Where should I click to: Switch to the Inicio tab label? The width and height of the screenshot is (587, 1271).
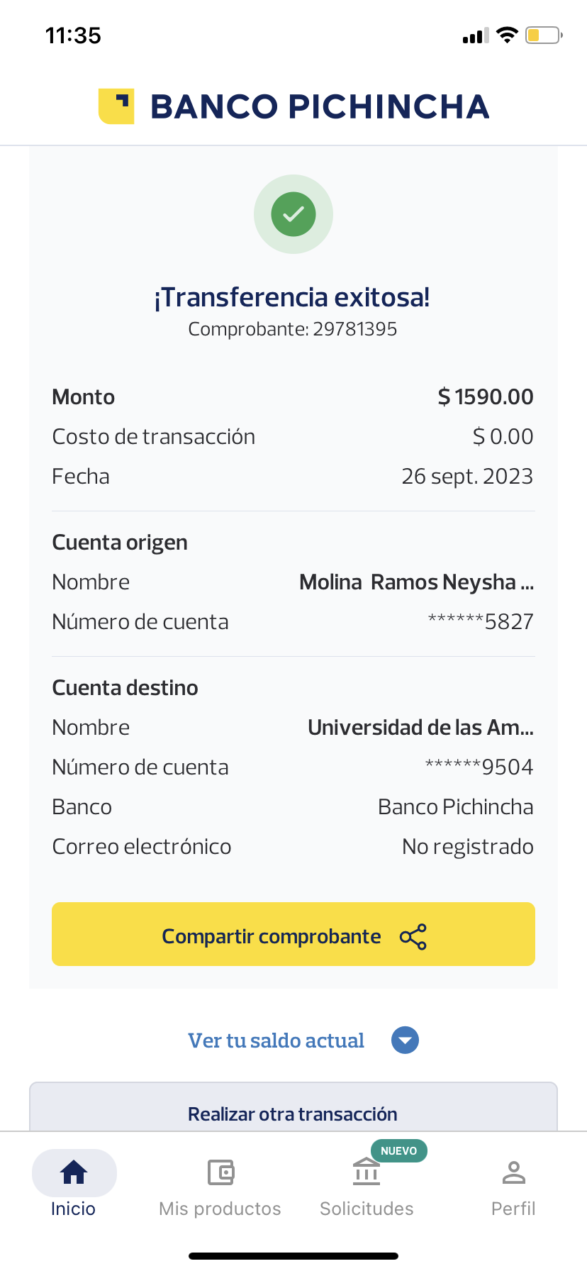[73, 1209]
